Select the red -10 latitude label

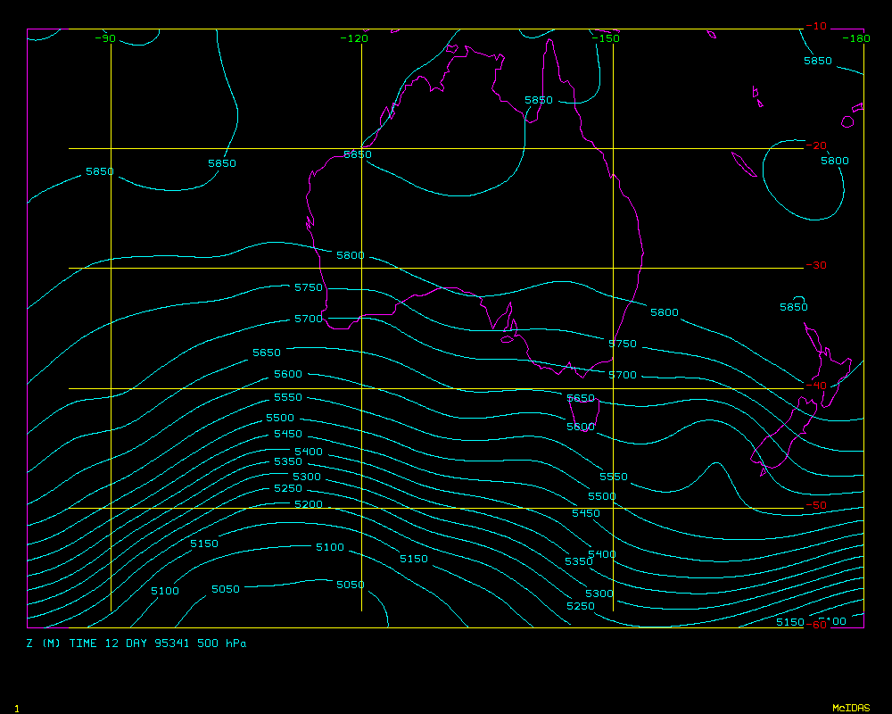click(815, 27)
